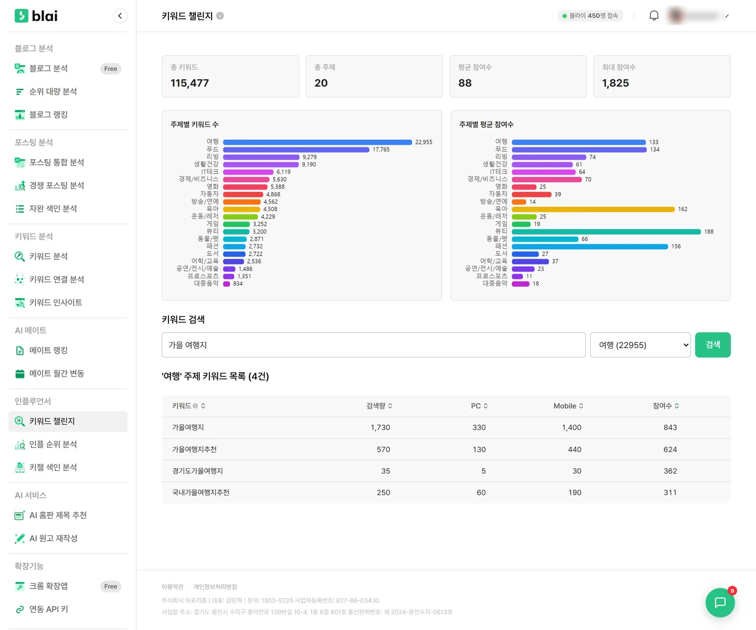Select the 경기도가을여행지 keyword cell
Screen dimensions: 756x630
197,471
